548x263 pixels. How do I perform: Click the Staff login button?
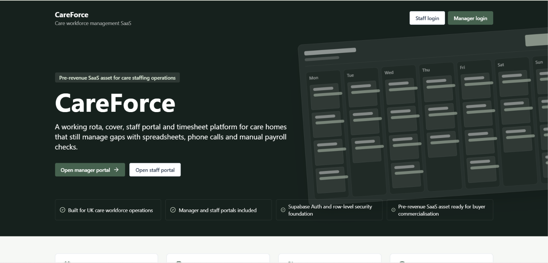point(427,18)
